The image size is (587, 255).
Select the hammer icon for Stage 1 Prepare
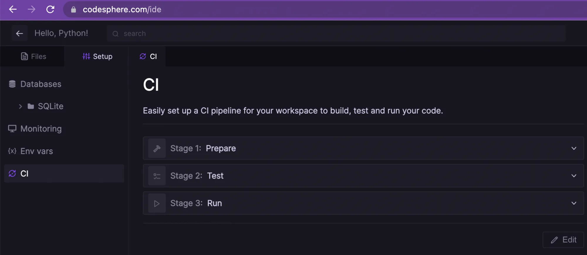[x=157, y=148]
